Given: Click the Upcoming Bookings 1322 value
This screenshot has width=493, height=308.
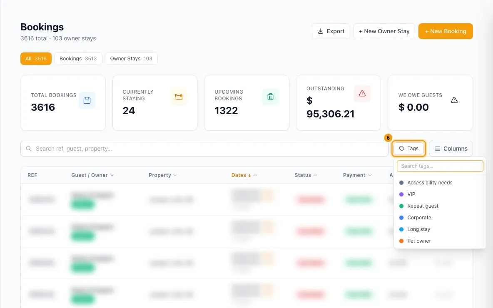Looking at the screenshot, I should coord(226,111).
